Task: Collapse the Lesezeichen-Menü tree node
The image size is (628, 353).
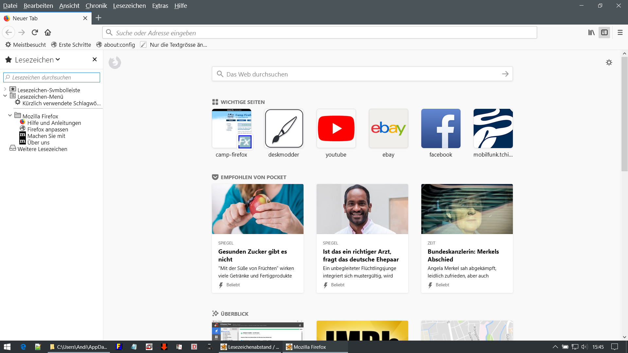Action: pyautogui.click(x=5, y=96)
